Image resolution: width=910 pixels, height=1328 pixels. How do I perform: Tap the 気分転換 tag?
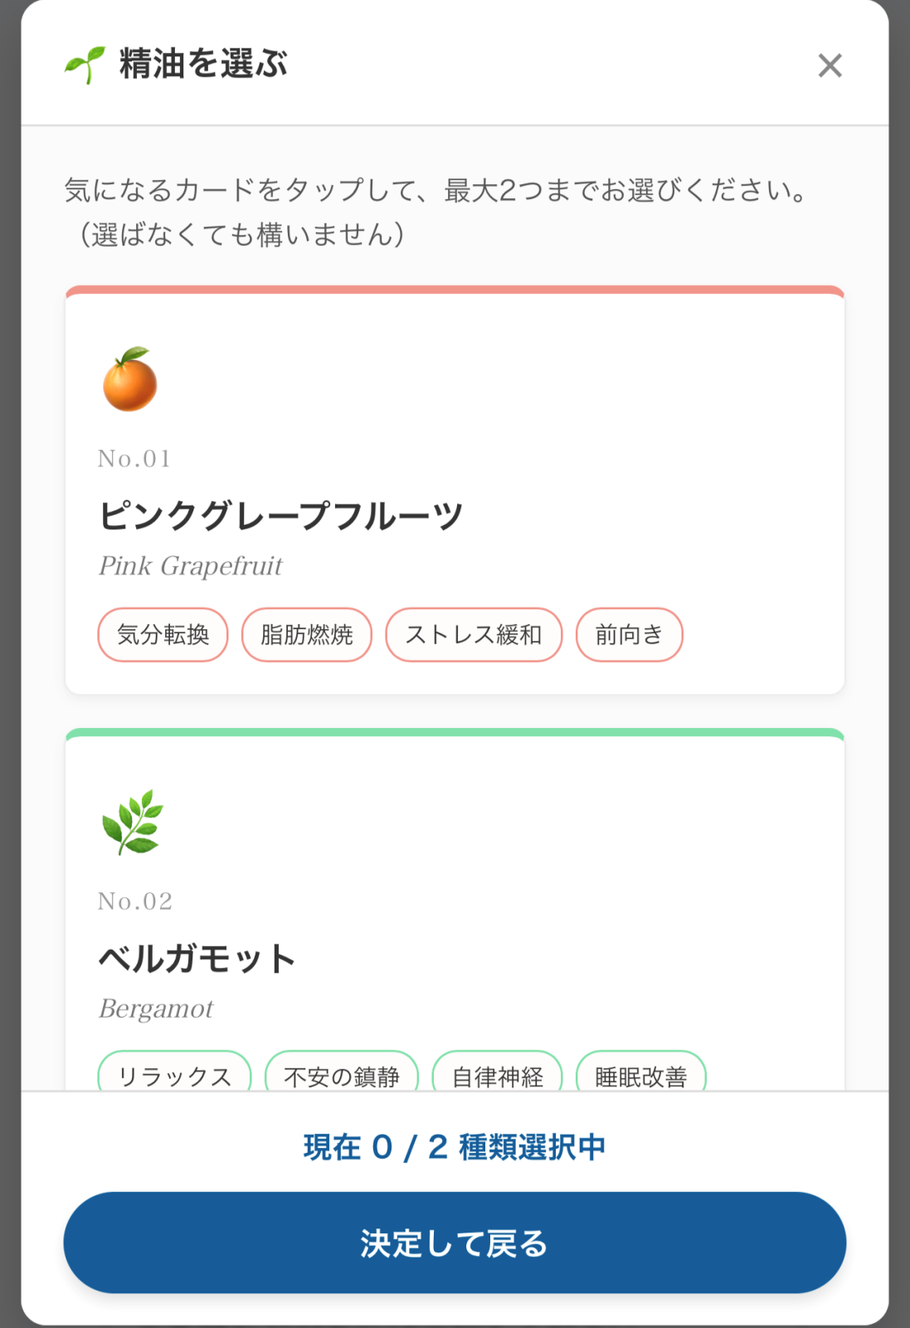coord(163,635)
